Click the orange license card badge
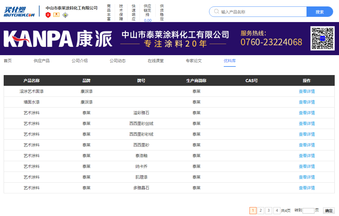Viewport: 339px width, 216px height. tap(56, 15)
